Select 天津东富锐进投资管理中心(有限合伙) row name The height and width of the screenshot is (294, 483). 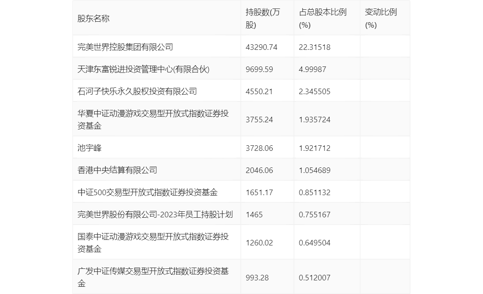click(x=143, y=69)
